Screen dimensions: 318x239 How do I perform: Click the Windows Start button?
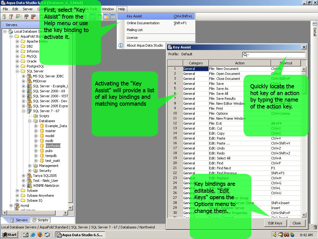pos(10,235)
